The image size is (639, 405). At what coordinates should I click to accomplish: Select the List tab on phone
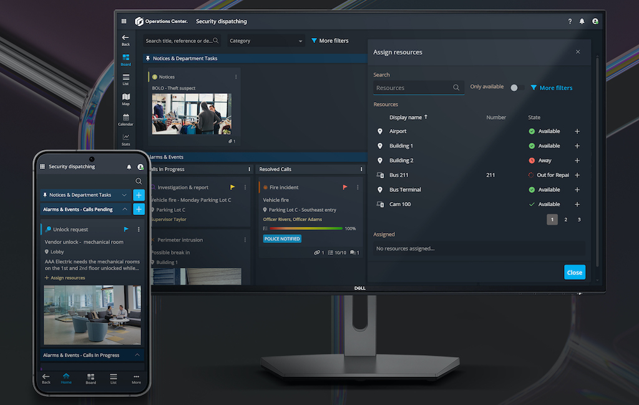(x=113, y=378)
